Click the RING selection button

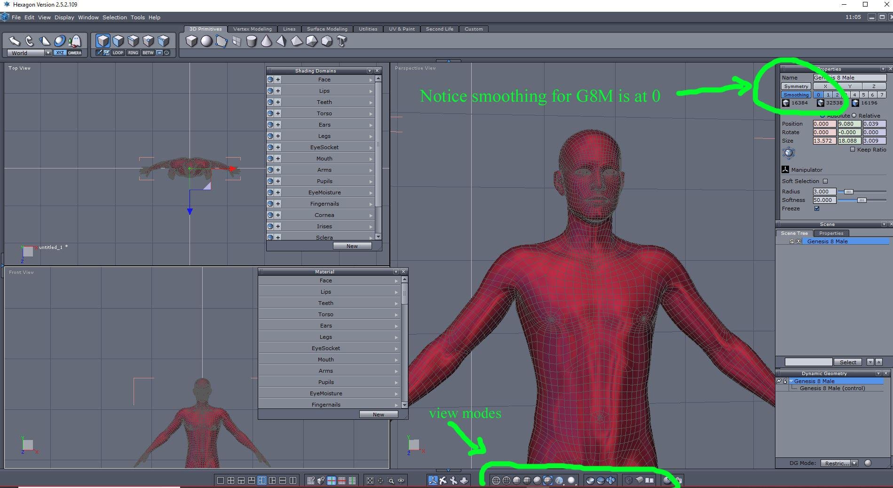click(x=133, y=53)
